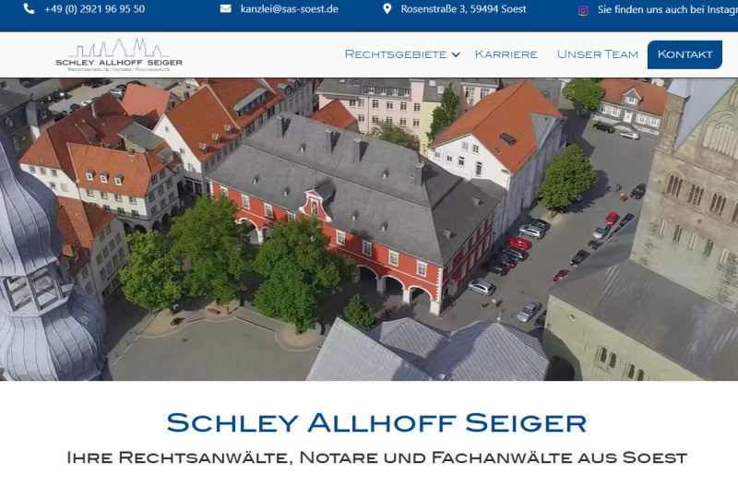Click the envelope email icon
Viewport: 738px width, 499px height.
[225, 9]
